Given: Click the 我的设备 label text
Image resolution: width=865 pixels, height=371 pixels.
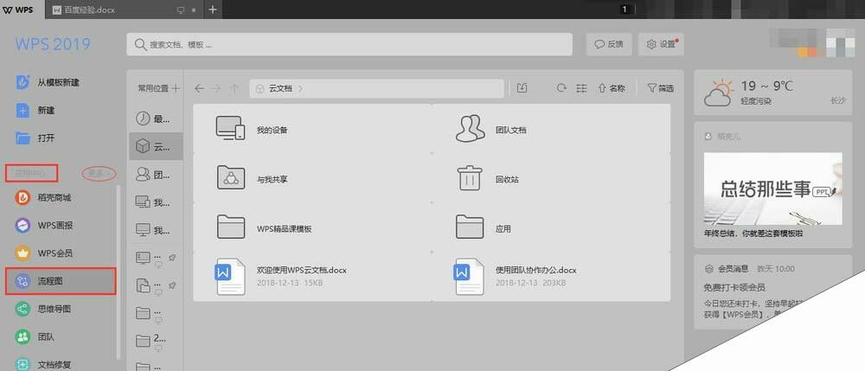Looking at the screenshot, I should 272,131.
